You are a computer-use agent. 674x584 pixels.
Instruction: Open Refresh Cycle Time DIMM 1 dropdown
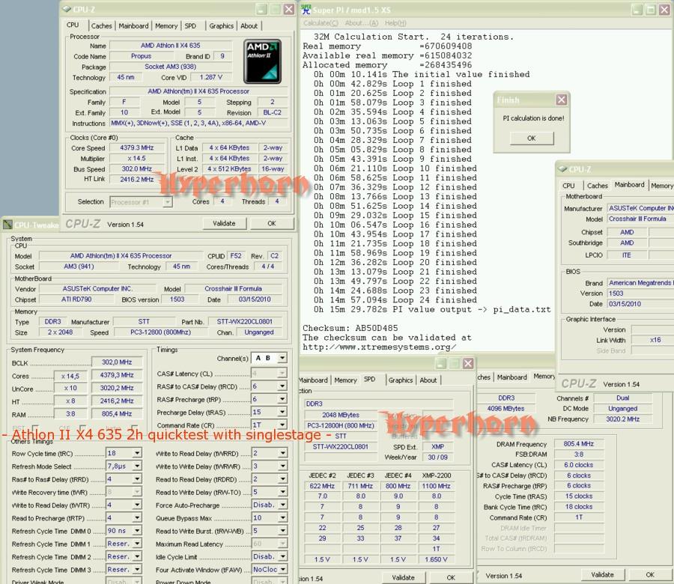tap(137, 544)
